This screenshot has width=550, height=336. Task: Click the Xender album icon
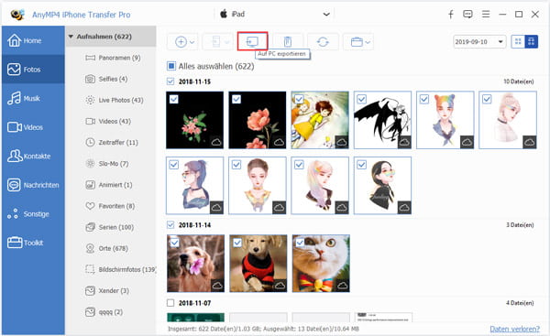(90, 291)
